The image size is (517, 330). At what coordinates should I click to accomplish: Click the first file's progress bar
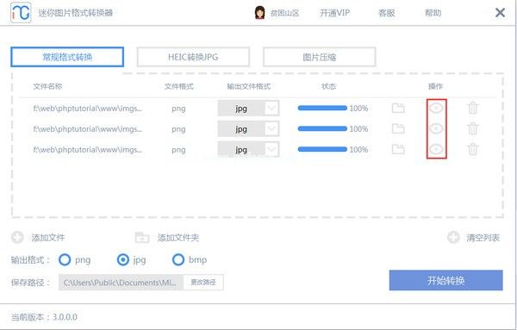click(322, 108)
